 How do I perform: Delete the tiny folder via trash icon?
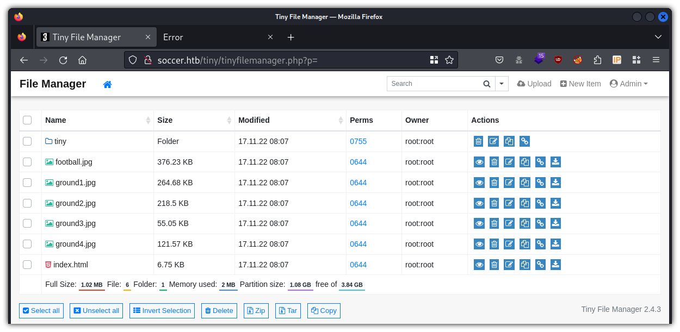(x=478, y=141)
